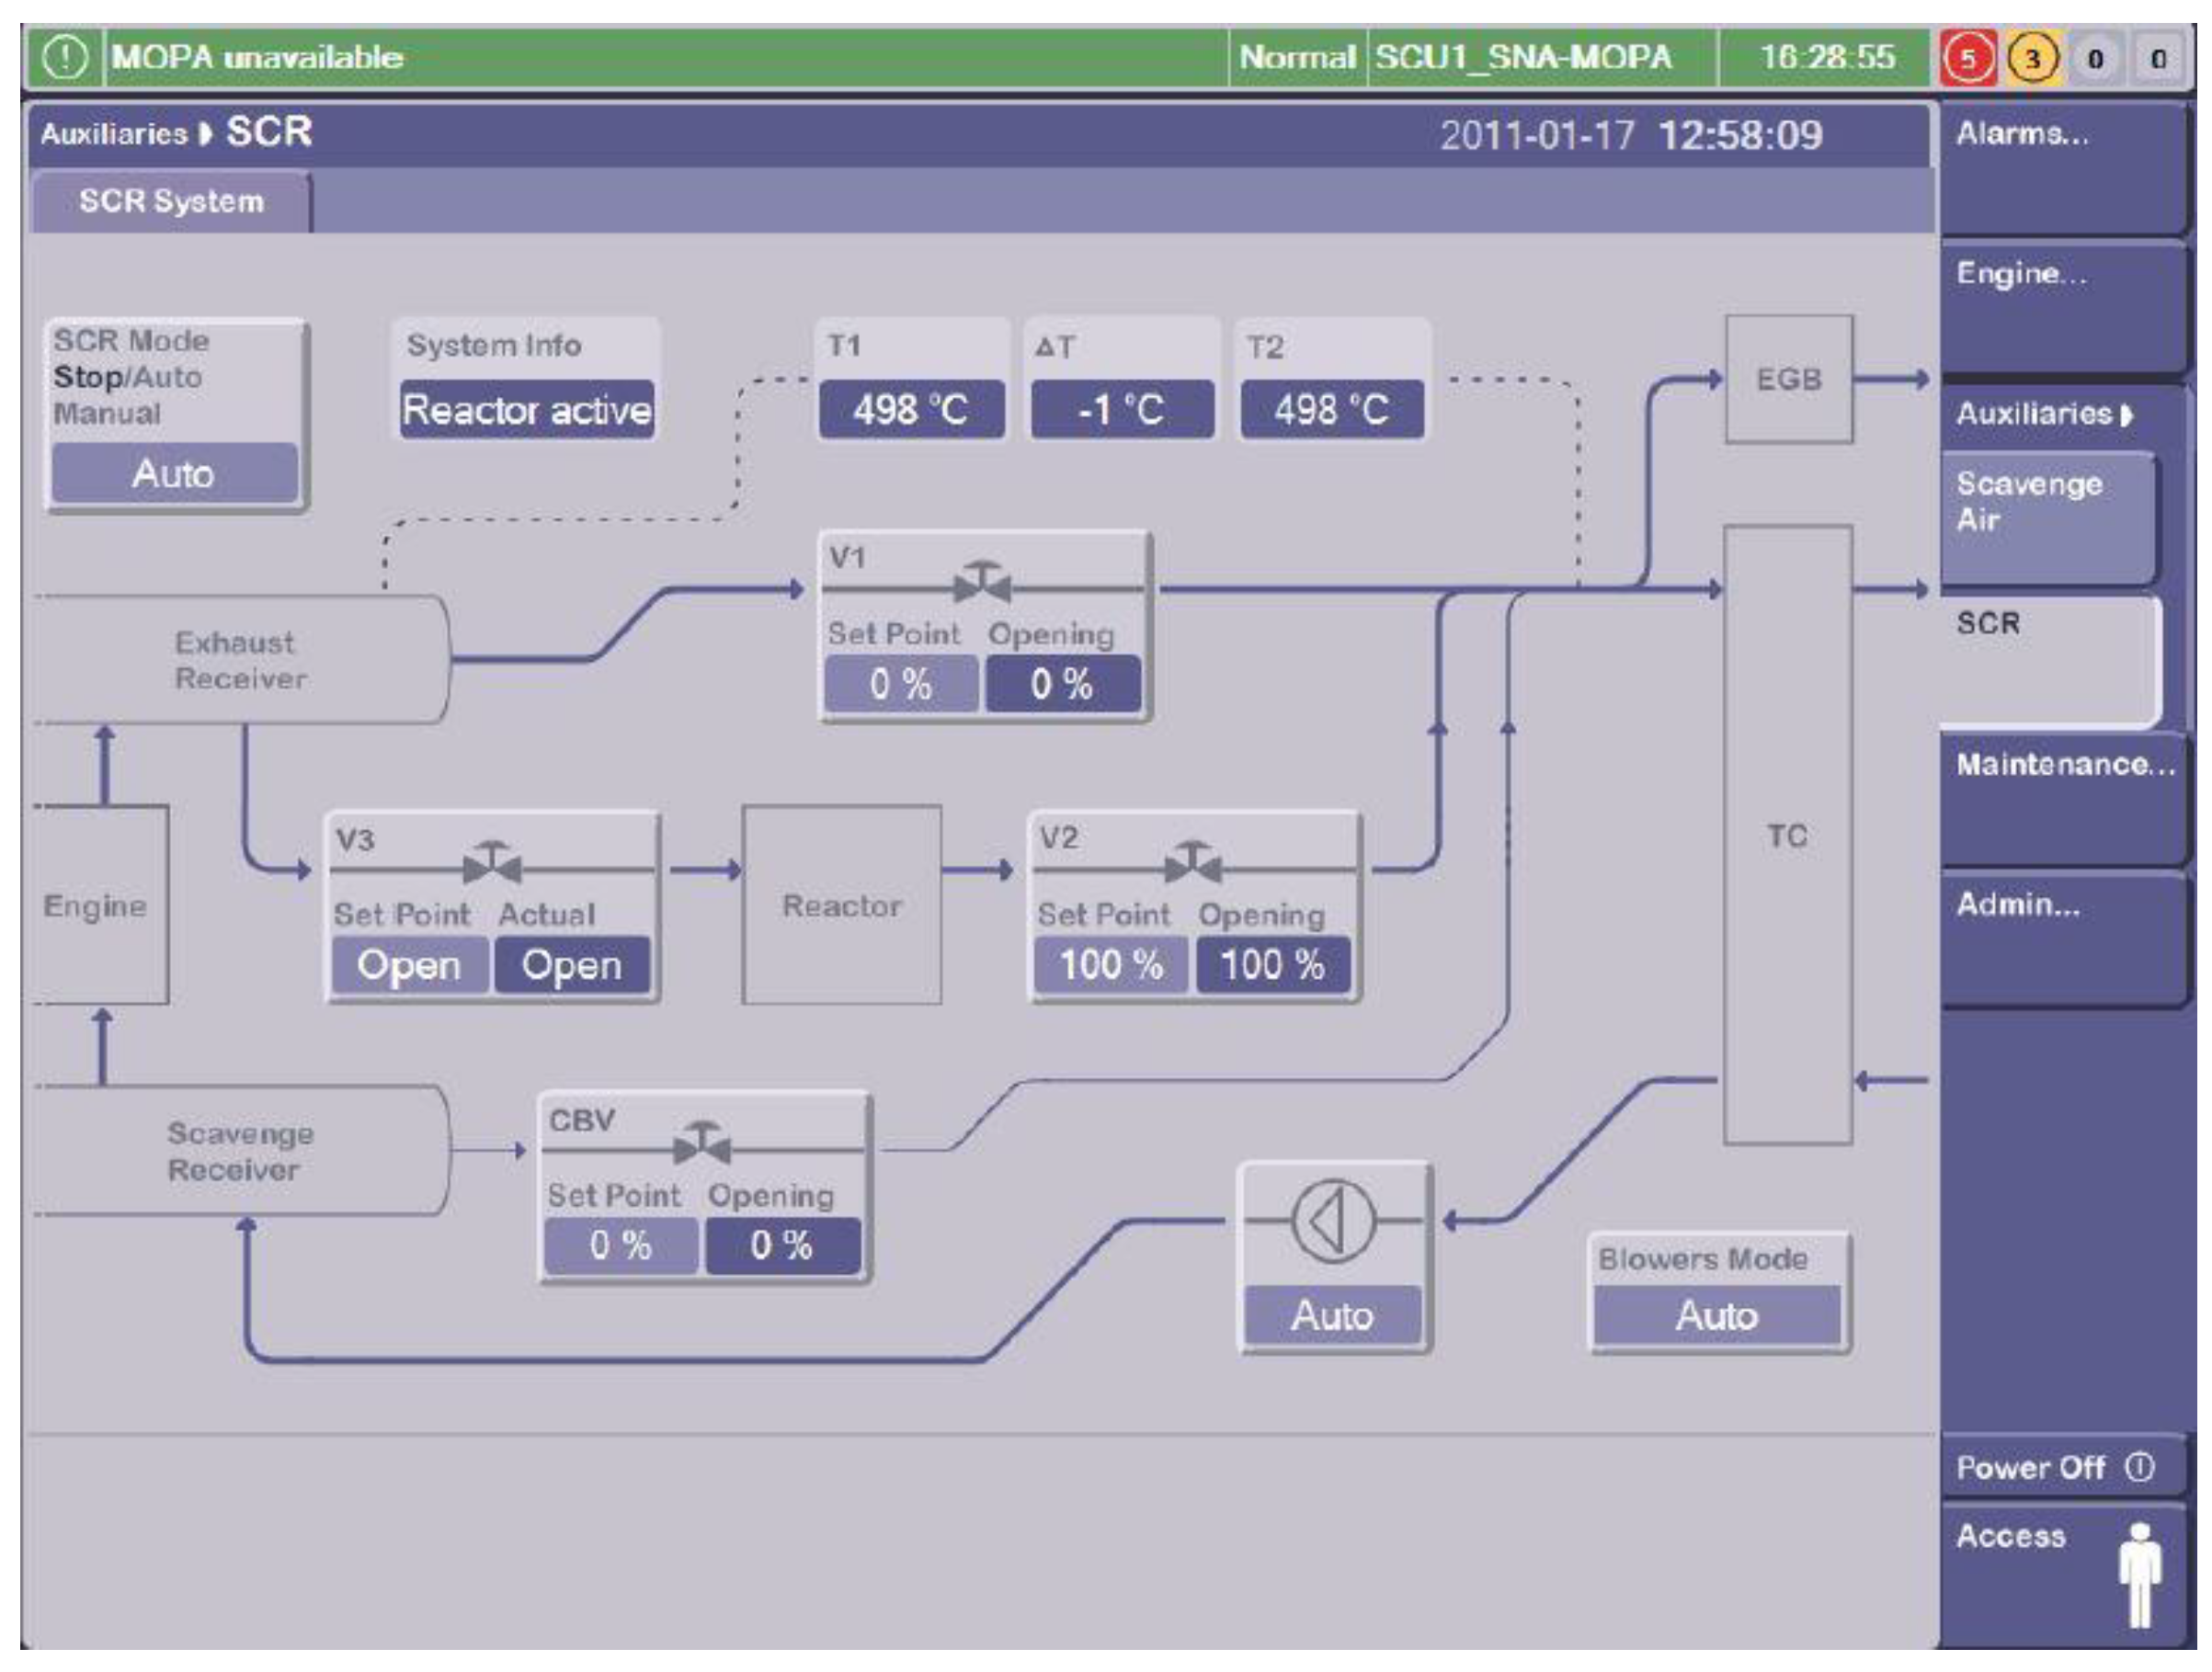Image resolution: width=2212 pixels, height=1672 pixels.
Task: Expand the Auxiliaries menu in sidebar
Action: 2045,413
